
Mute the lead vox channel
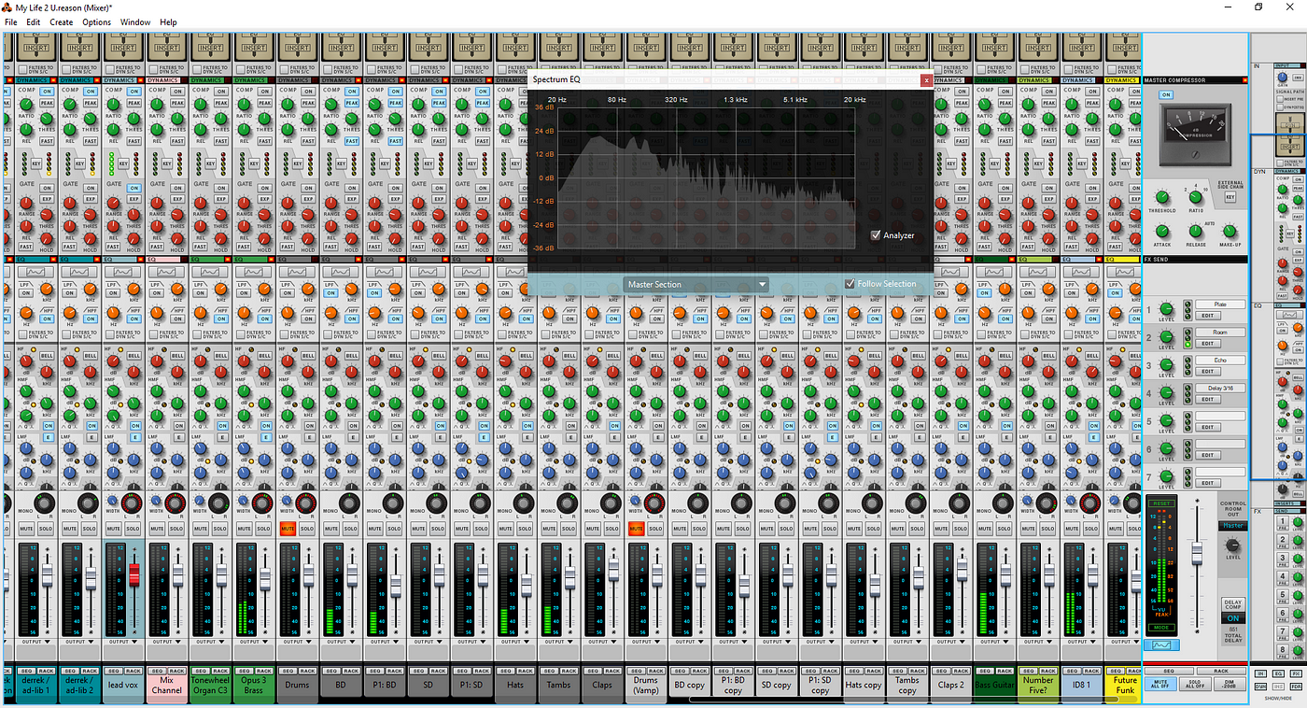click(x=115, y=529)
